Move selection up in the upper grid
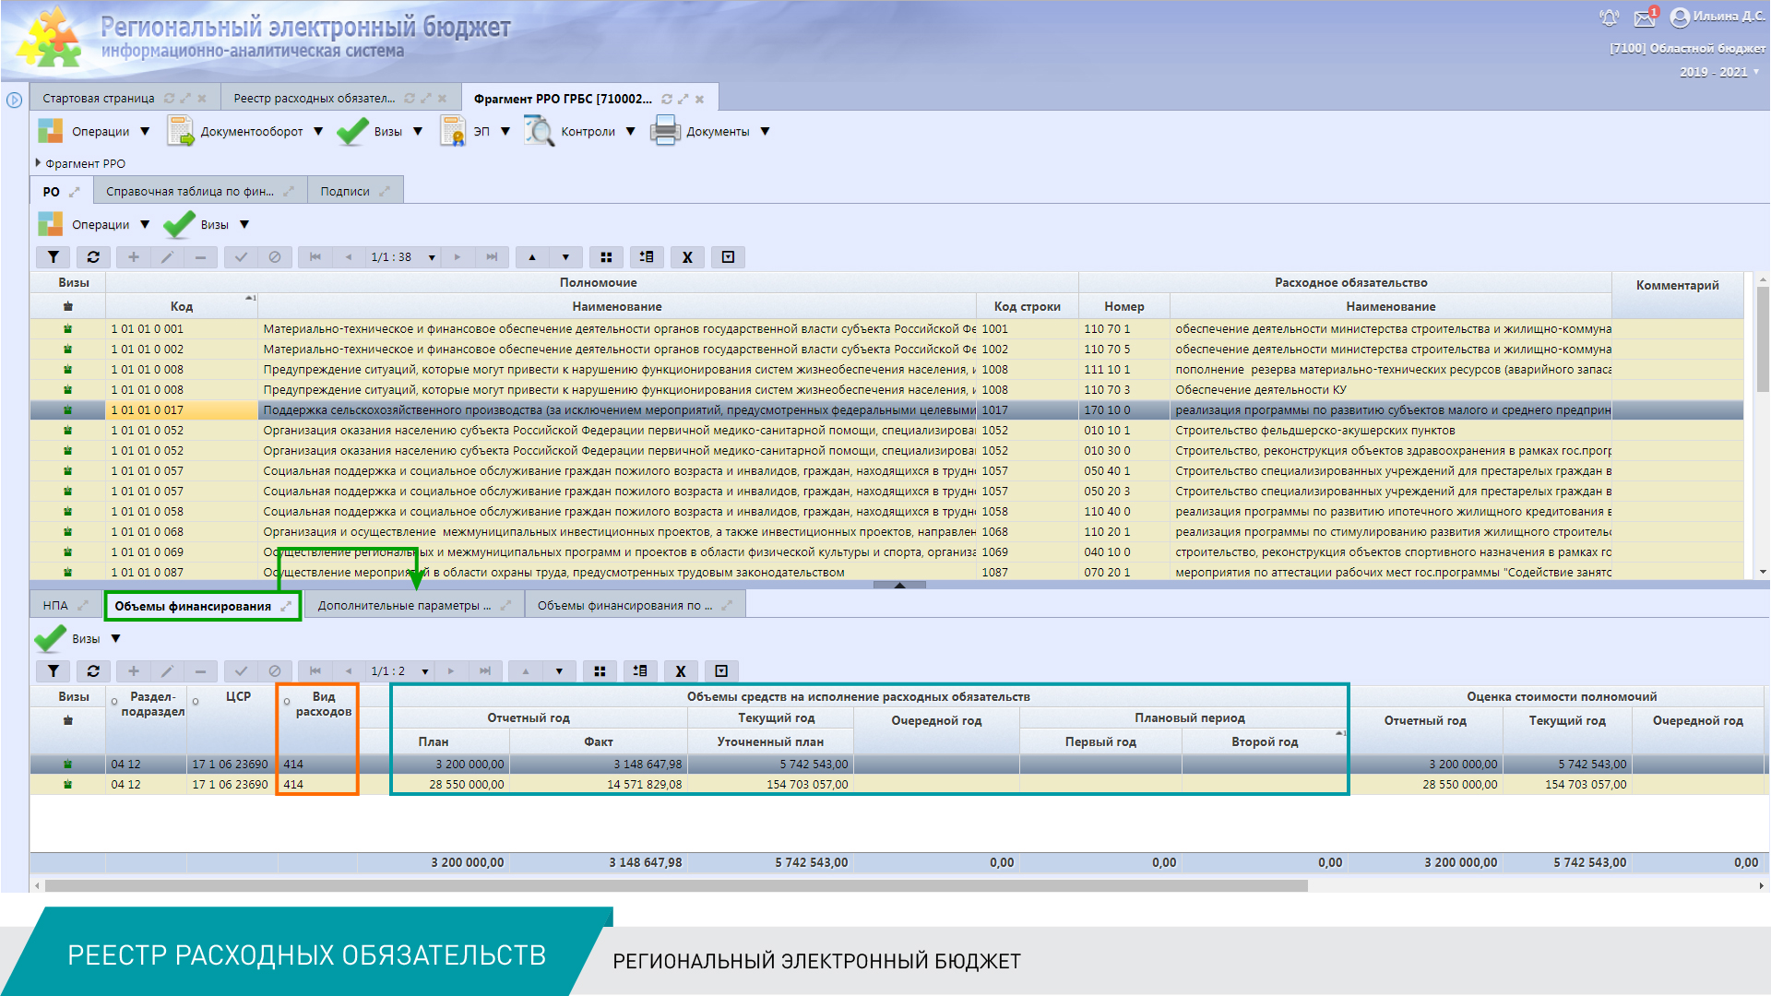 click(x=532, y=257)
